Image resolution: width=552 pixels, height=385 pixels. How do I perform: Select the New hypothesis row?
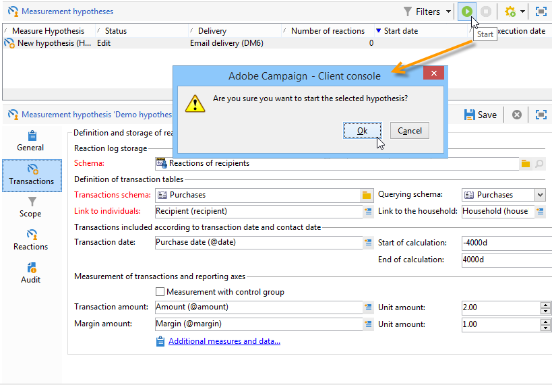[x=277, y=43]
